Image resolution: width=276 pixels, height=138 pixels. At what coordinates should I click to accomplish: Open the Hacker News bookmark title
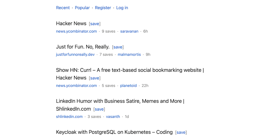[x=71, y=23]
